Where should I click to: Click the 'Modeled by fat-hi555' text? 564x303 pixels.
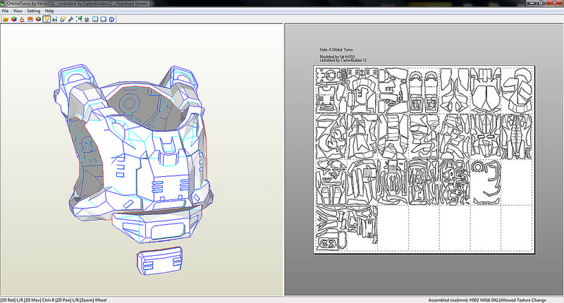tap(338, 57)
